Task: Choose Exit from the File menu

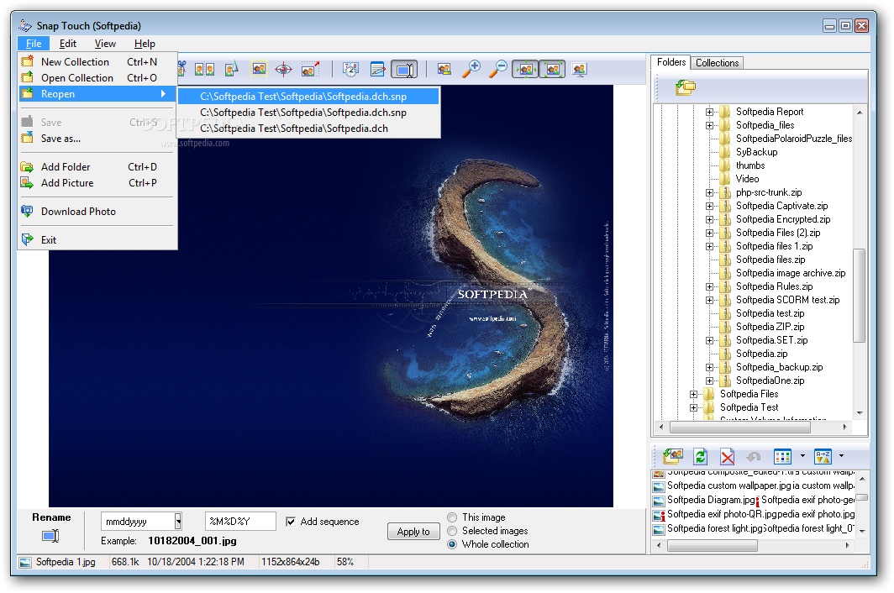Action: (97, 239)
